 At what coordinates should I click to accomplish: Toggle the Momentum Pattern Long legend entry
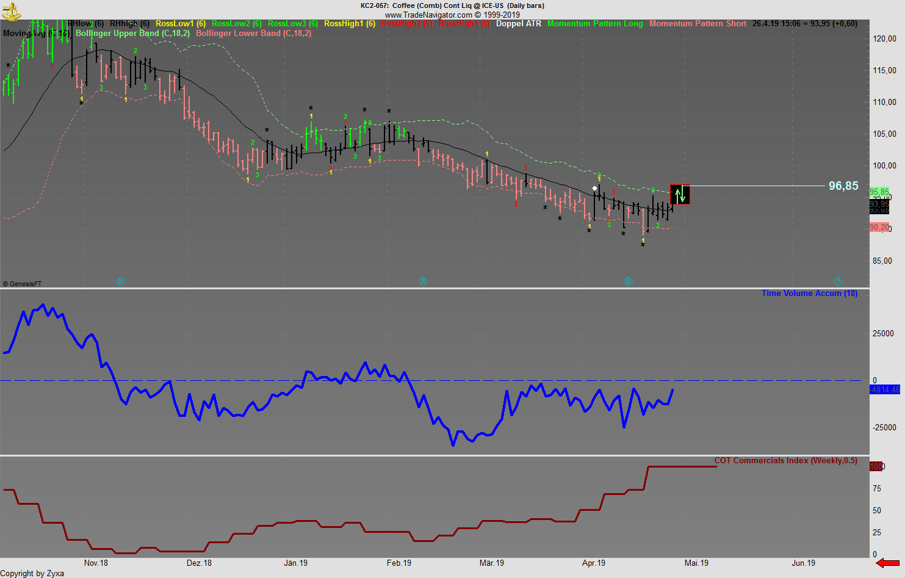tap(595, 24)
